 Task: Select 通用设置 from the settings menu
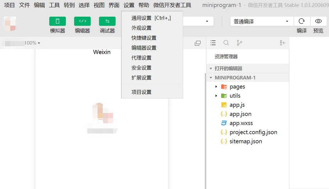152,18
